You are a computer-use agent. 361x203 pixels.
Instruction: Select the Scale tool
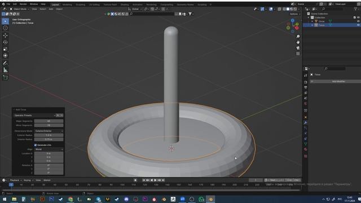click(x=5, y=49)
